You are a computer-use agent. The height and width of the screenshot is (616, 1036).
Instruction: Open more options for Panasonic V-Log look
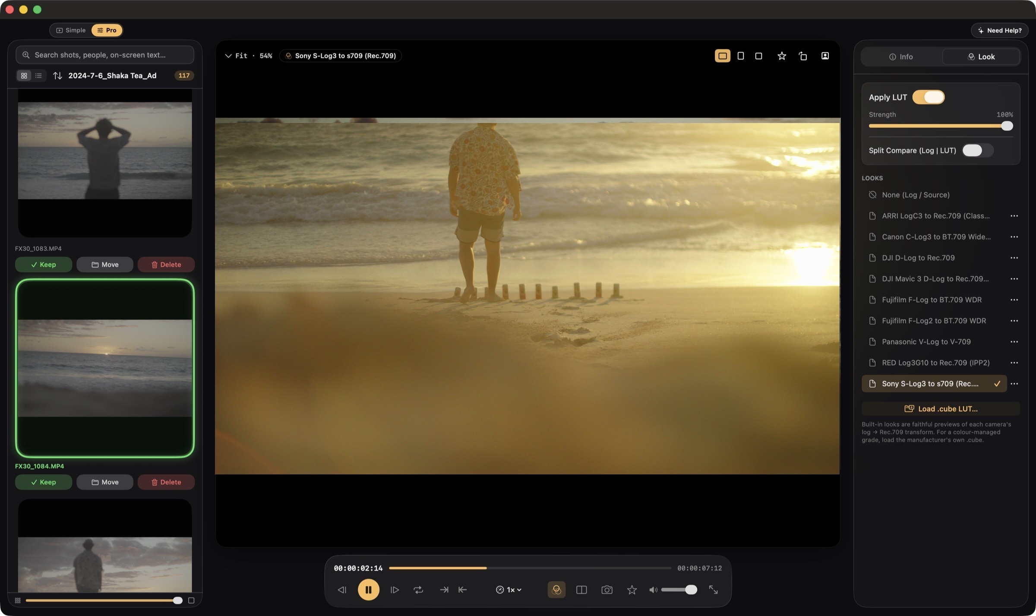(x=1014, y=342)
